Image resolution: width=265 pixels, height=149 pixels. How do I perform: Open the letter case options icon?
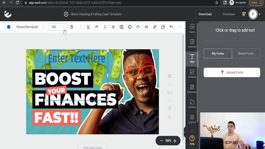[x=96, y=27]
